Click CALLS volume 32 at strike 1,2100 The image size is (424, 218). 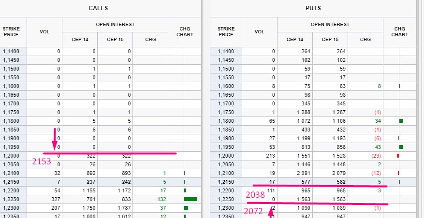pos(57,173)
